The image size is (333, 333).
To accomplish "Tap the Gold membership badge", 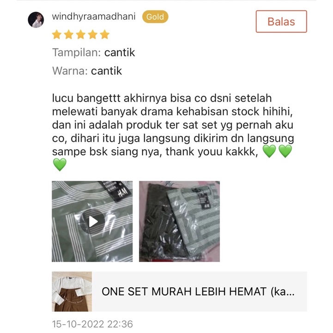I will coord(155,17).
